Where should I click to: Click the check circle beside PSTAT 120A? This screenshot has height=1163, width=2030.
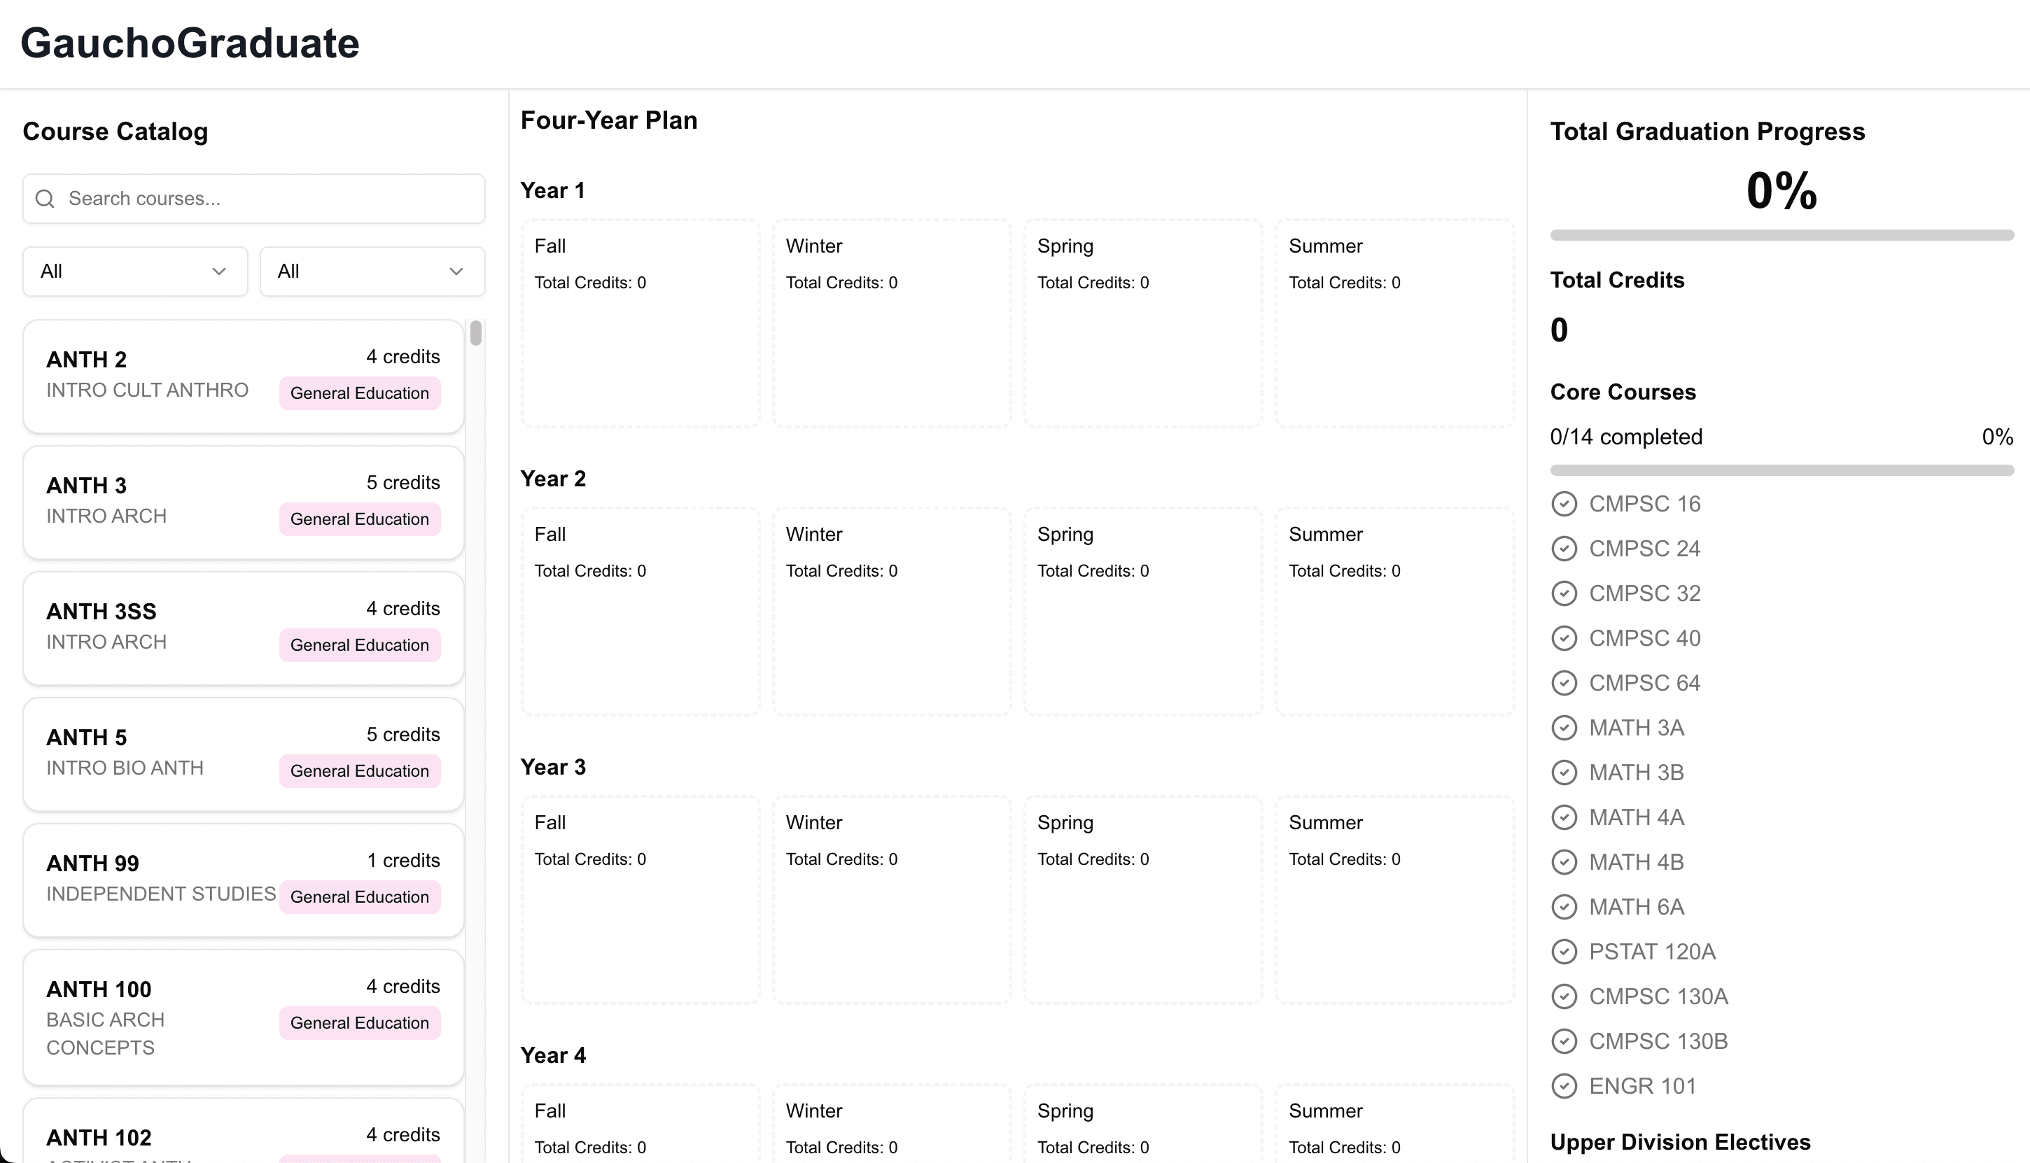(x=1563, y=952)
